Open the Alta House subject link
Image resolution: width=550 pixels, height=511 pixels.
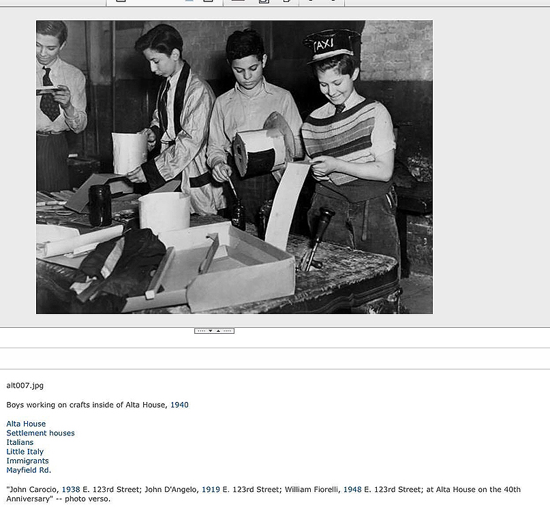coord(26,424)
